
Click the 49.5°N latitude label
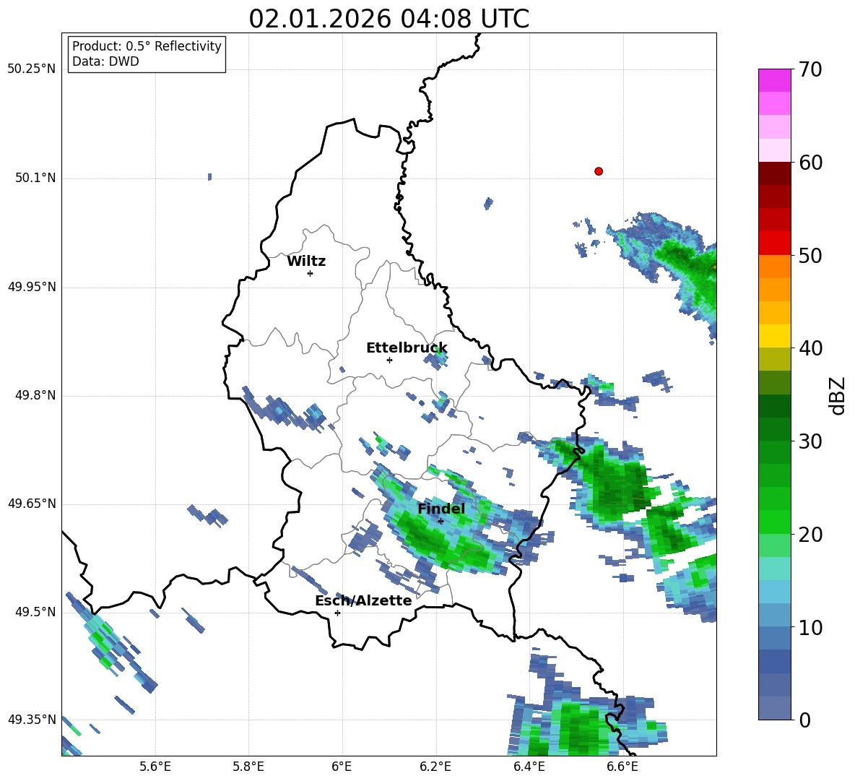[x=36, y=612]
